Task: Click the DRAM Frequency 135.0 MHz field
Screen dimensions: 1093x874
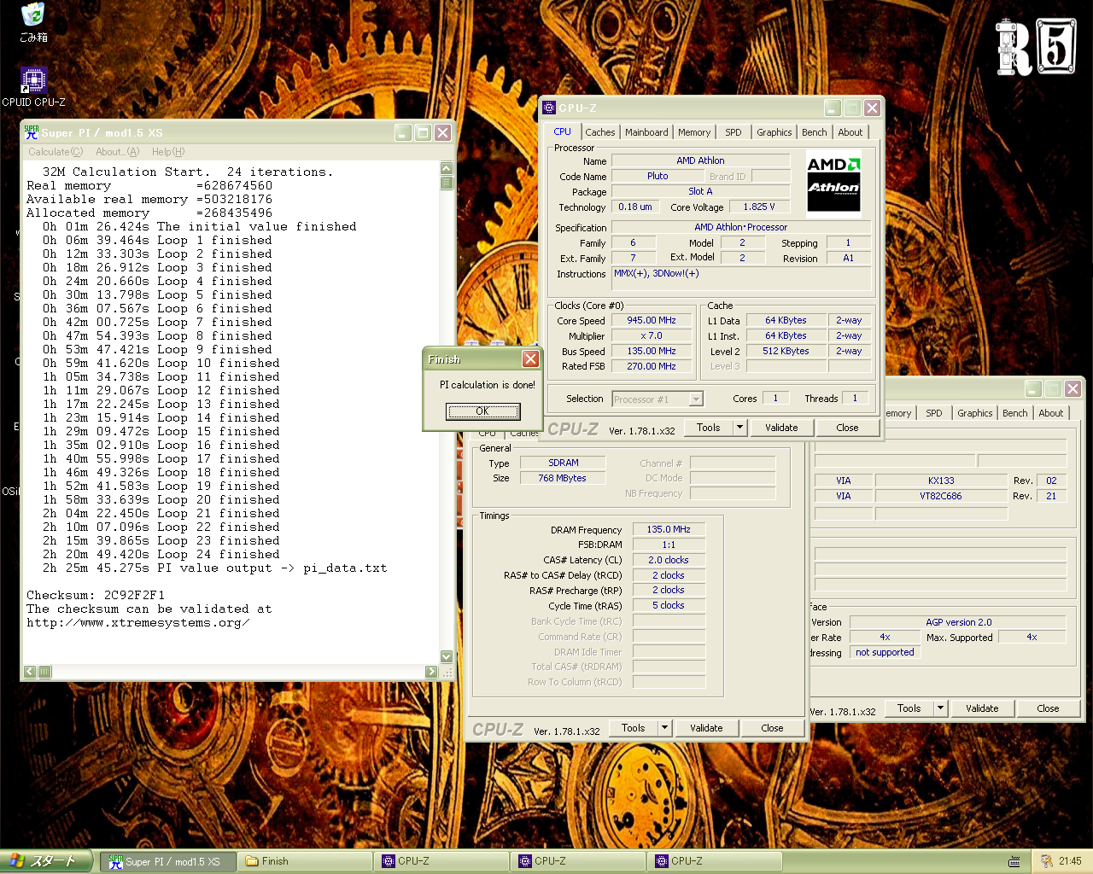Action: [669, 529]
